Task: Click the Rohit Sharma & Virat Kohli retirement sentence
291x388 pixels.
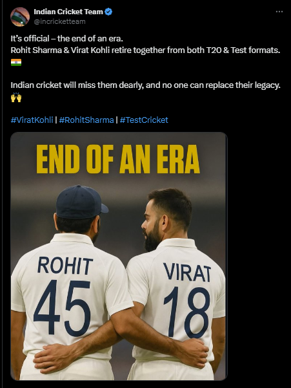Action: (x=145, y=50)
